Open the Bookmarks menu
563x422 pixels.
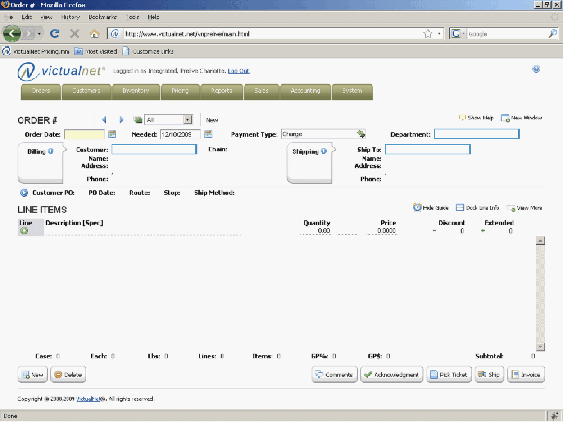(103, 17)
